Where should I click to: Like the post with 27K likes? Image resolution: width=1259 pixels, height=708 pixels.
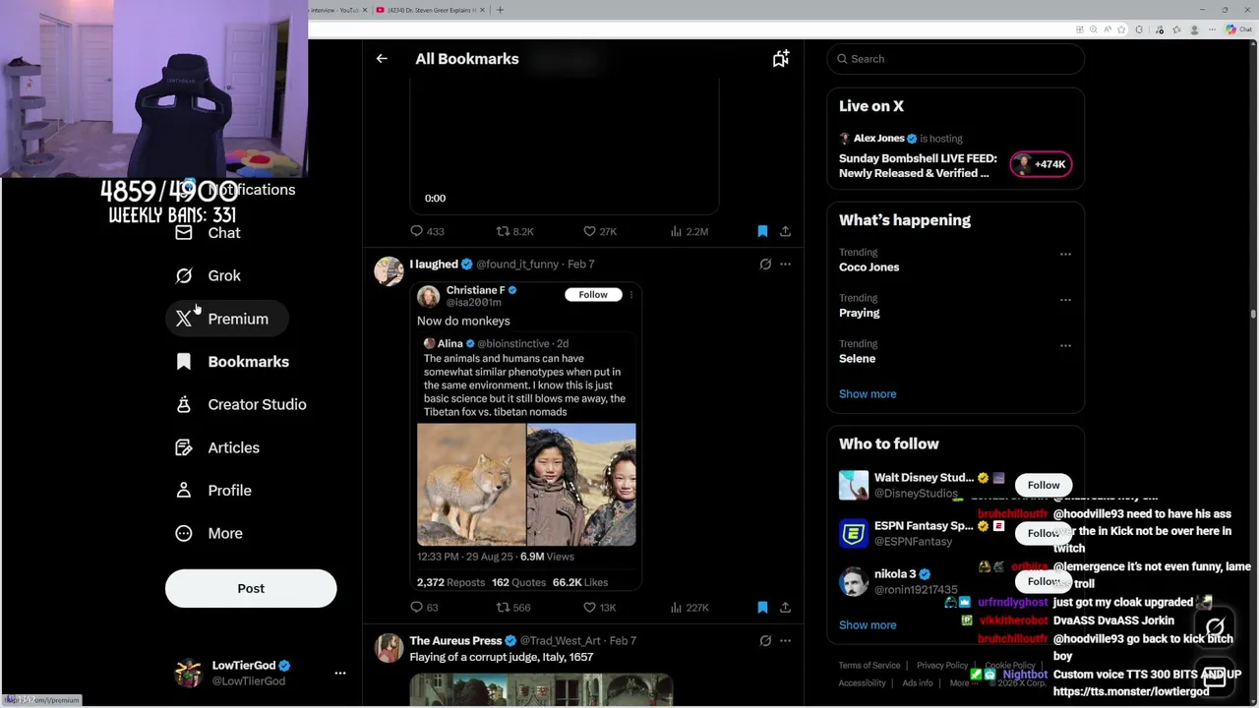tap(600, 231)
